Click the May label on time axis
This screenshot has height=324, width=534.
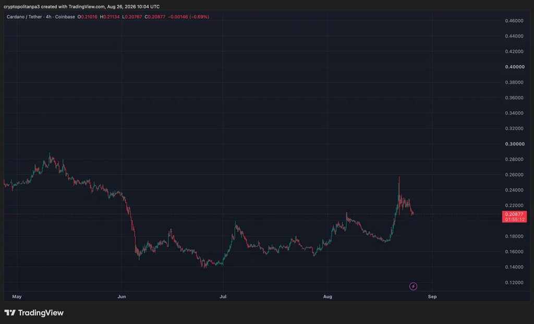17,297
